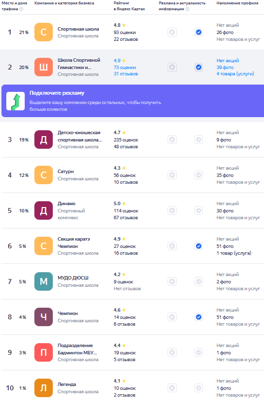264x401 pixels.
Task: Click the Подразделение Бадминтон avatar
Action: pos(44,352)
